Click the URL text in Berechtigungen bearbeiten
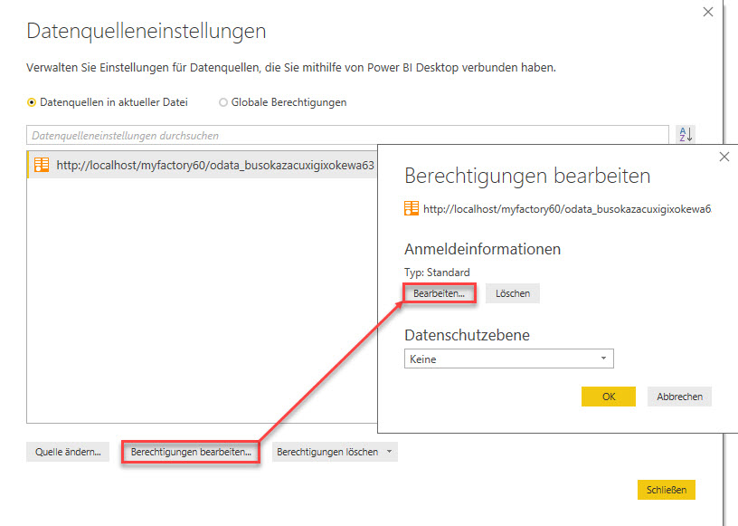Image resolution: width=738 pixels, height=526 pixels. [x=567, y=209]
